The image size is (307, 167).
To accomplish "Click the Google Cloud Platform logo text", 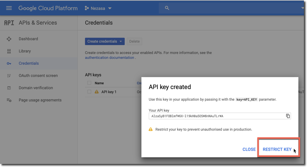I will (x=48, y=8).
